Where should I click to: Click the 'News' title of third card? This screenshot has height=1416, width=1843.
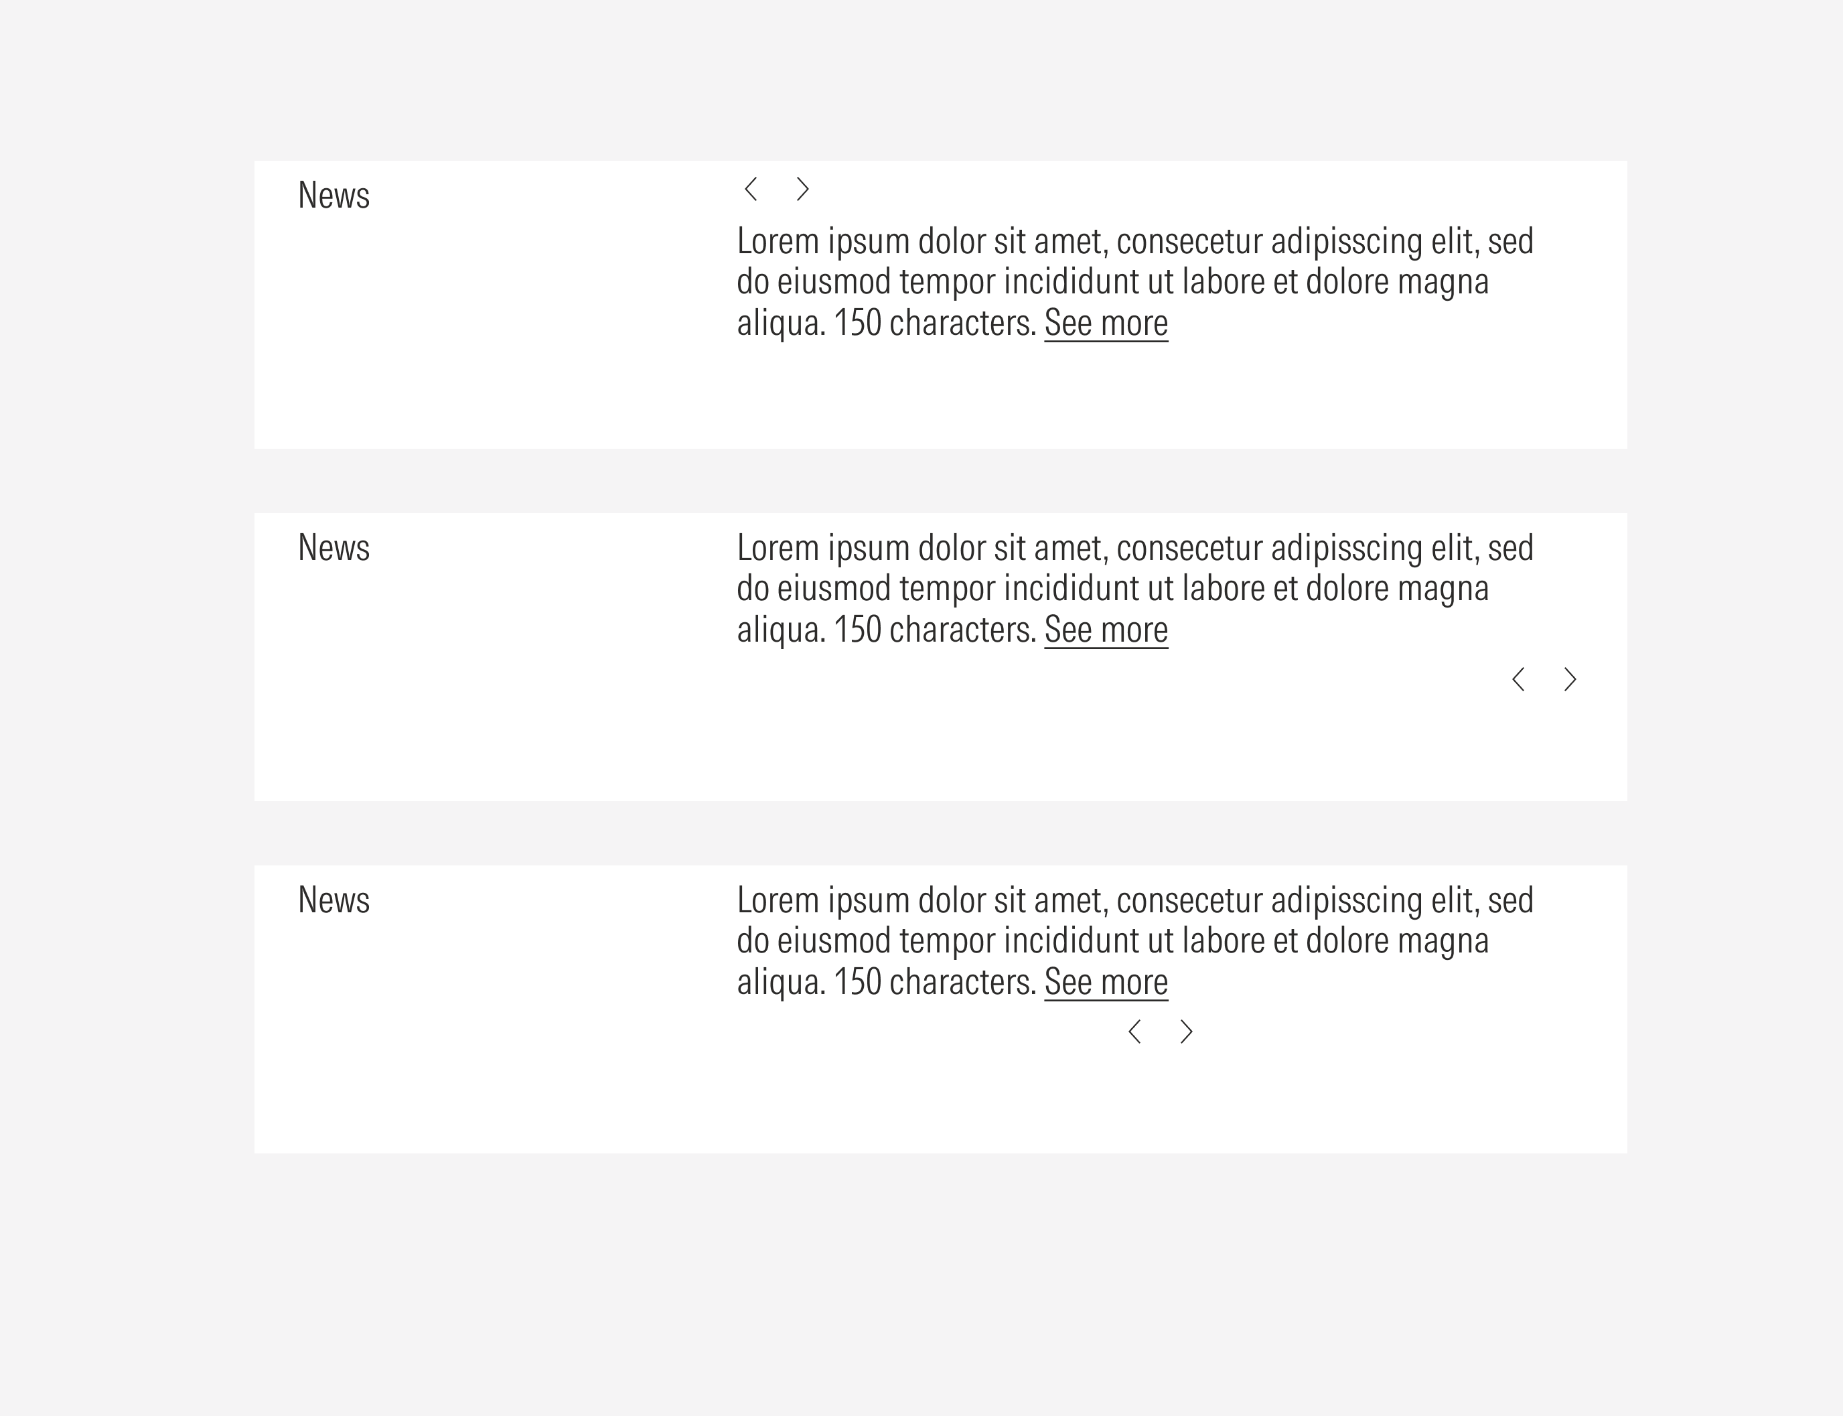click(334, 900)
